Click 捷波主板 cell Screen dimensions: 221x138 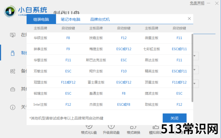[x=151, y=93]
